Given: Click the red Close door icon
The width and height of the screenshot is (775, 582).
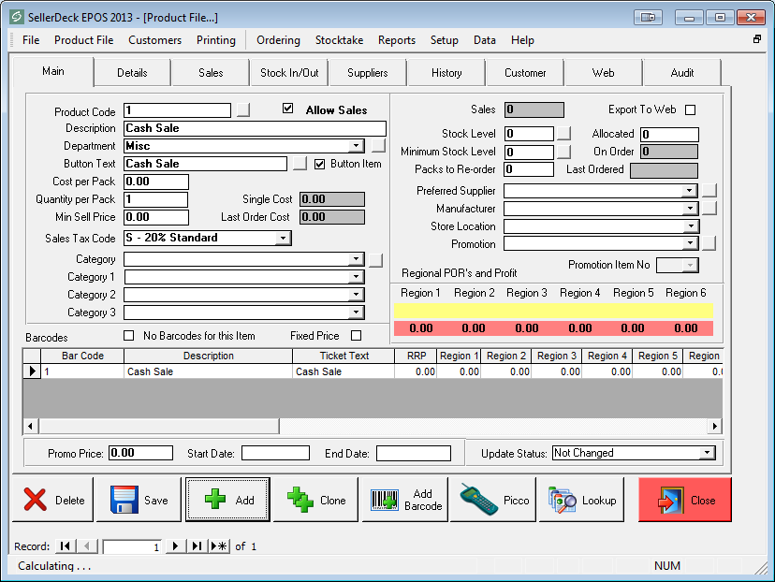Looking at the screenshot, I should [x=670, y=500].
